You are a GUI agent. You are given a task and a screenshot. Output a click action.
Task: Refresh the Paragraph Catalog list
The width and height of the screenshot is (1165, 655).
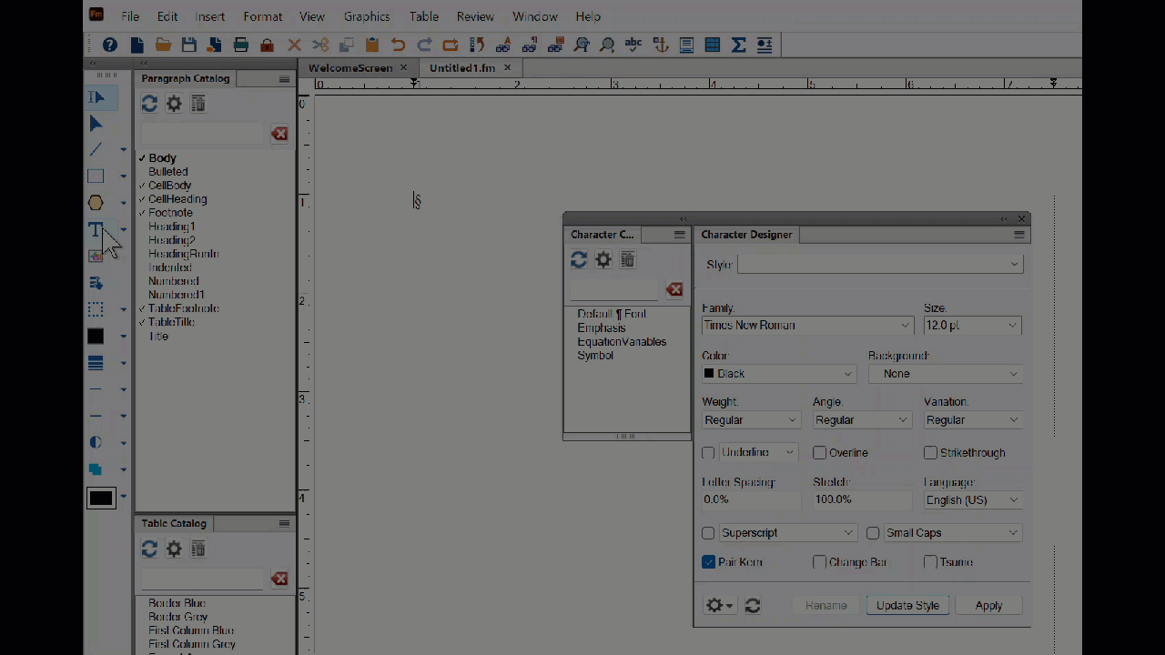point(149,104)
